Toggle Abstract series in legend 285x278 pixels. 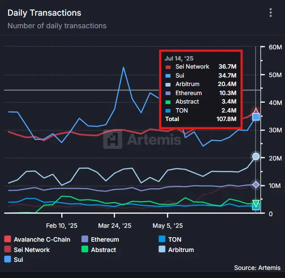tap(99, 249)
